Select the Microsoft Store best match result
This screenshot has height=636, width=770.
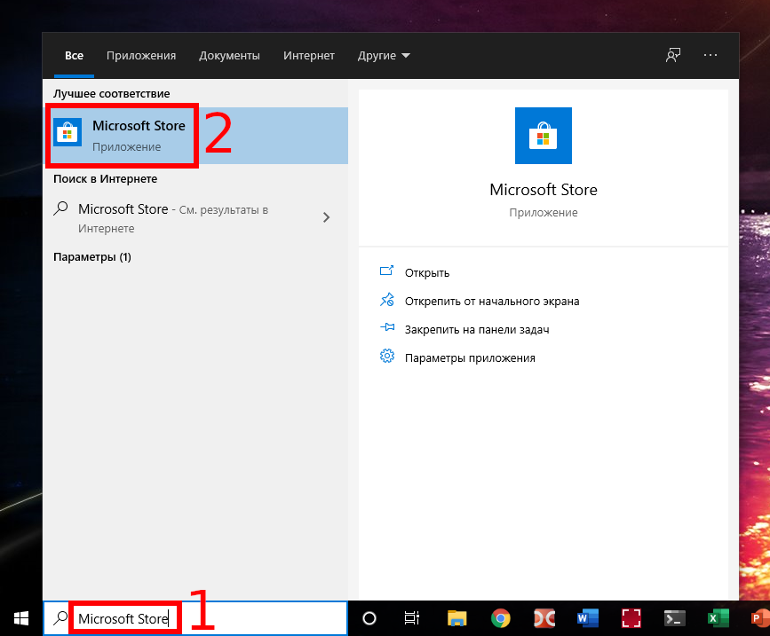(196, 136)
